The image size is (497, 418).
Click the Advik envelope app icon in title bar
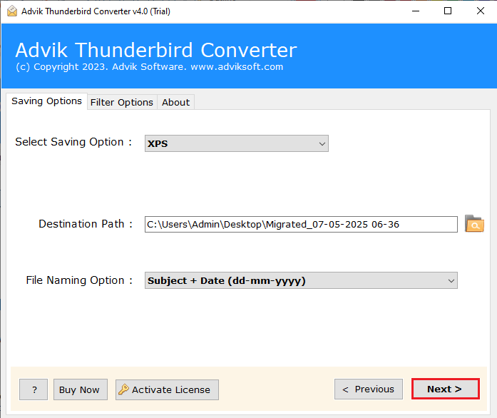12,11
